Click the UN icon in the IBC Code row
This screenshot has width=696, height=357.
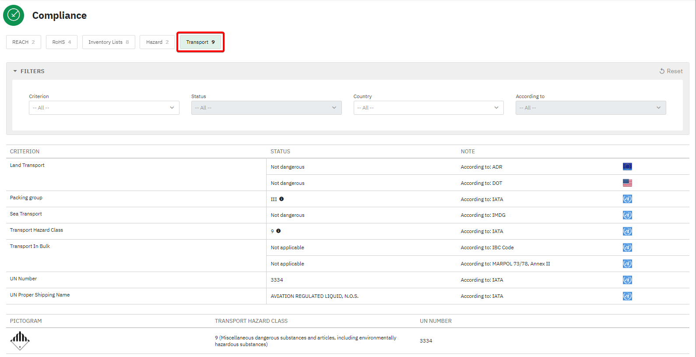pos(627,247)
